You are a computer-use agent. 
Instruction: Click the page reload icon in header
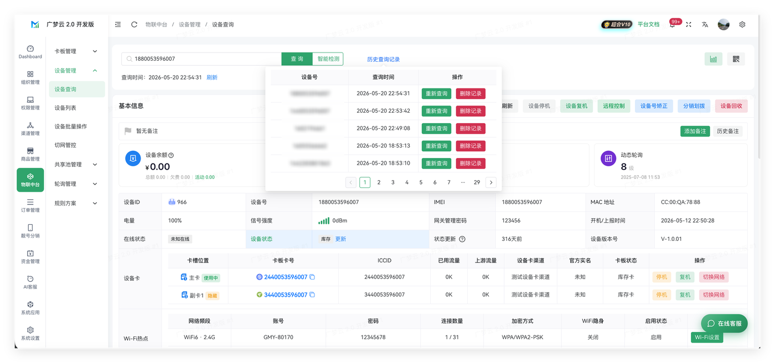134,24
